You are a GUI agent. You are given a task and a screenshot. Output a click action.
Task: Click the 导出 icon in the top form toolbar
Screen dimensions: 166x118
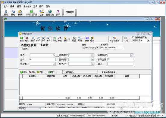point(55,38)
